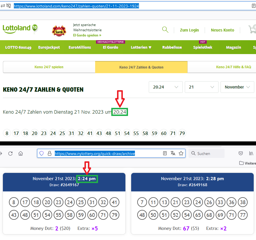Open Magazin in the navigation bar

tap(234, 47)
